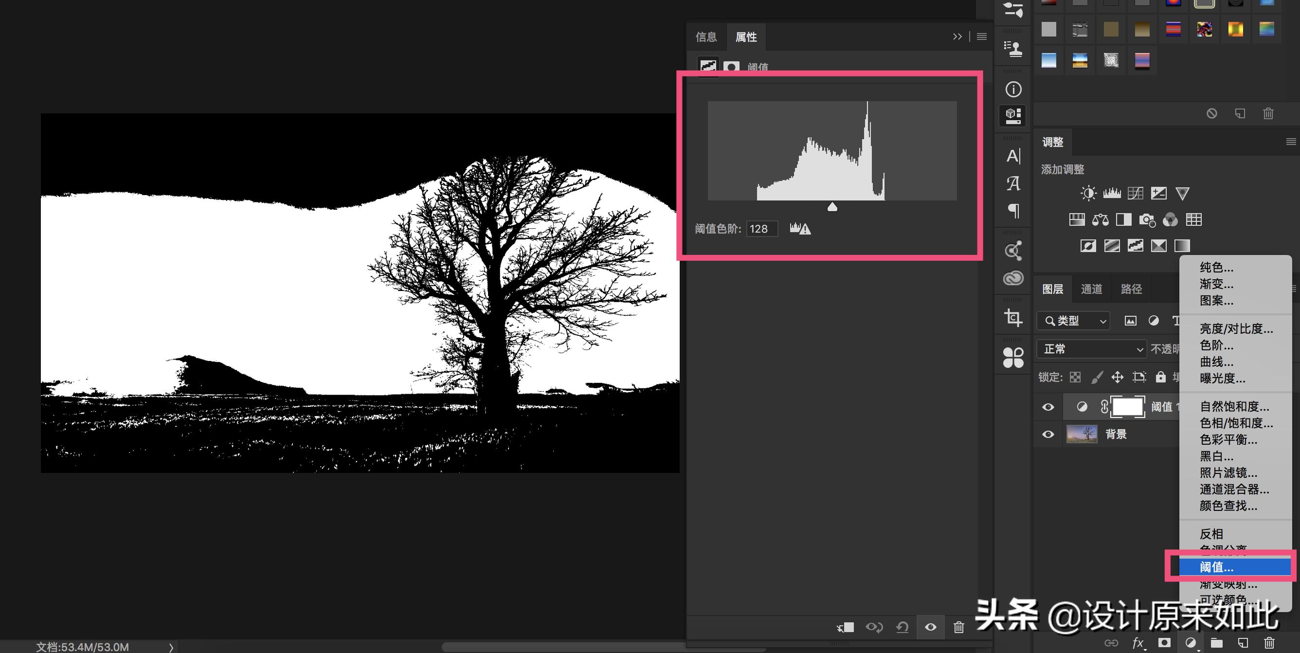Toggle layer visibility eye in Properties panel
This screenshot has height=653, width=1300.
[x=931, y=627]
